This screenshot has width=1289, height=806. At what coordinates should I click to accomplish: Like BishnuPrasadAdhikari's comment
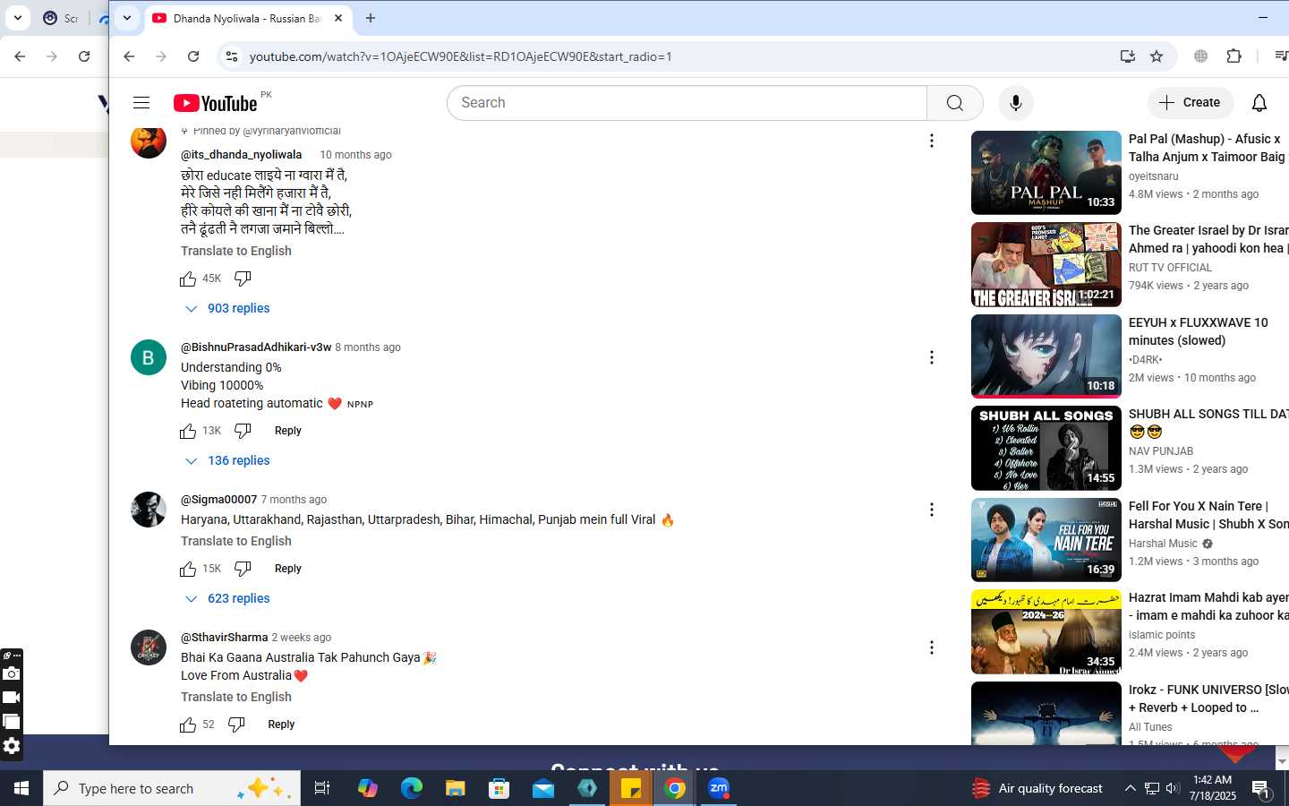click(x=188, y=431)
